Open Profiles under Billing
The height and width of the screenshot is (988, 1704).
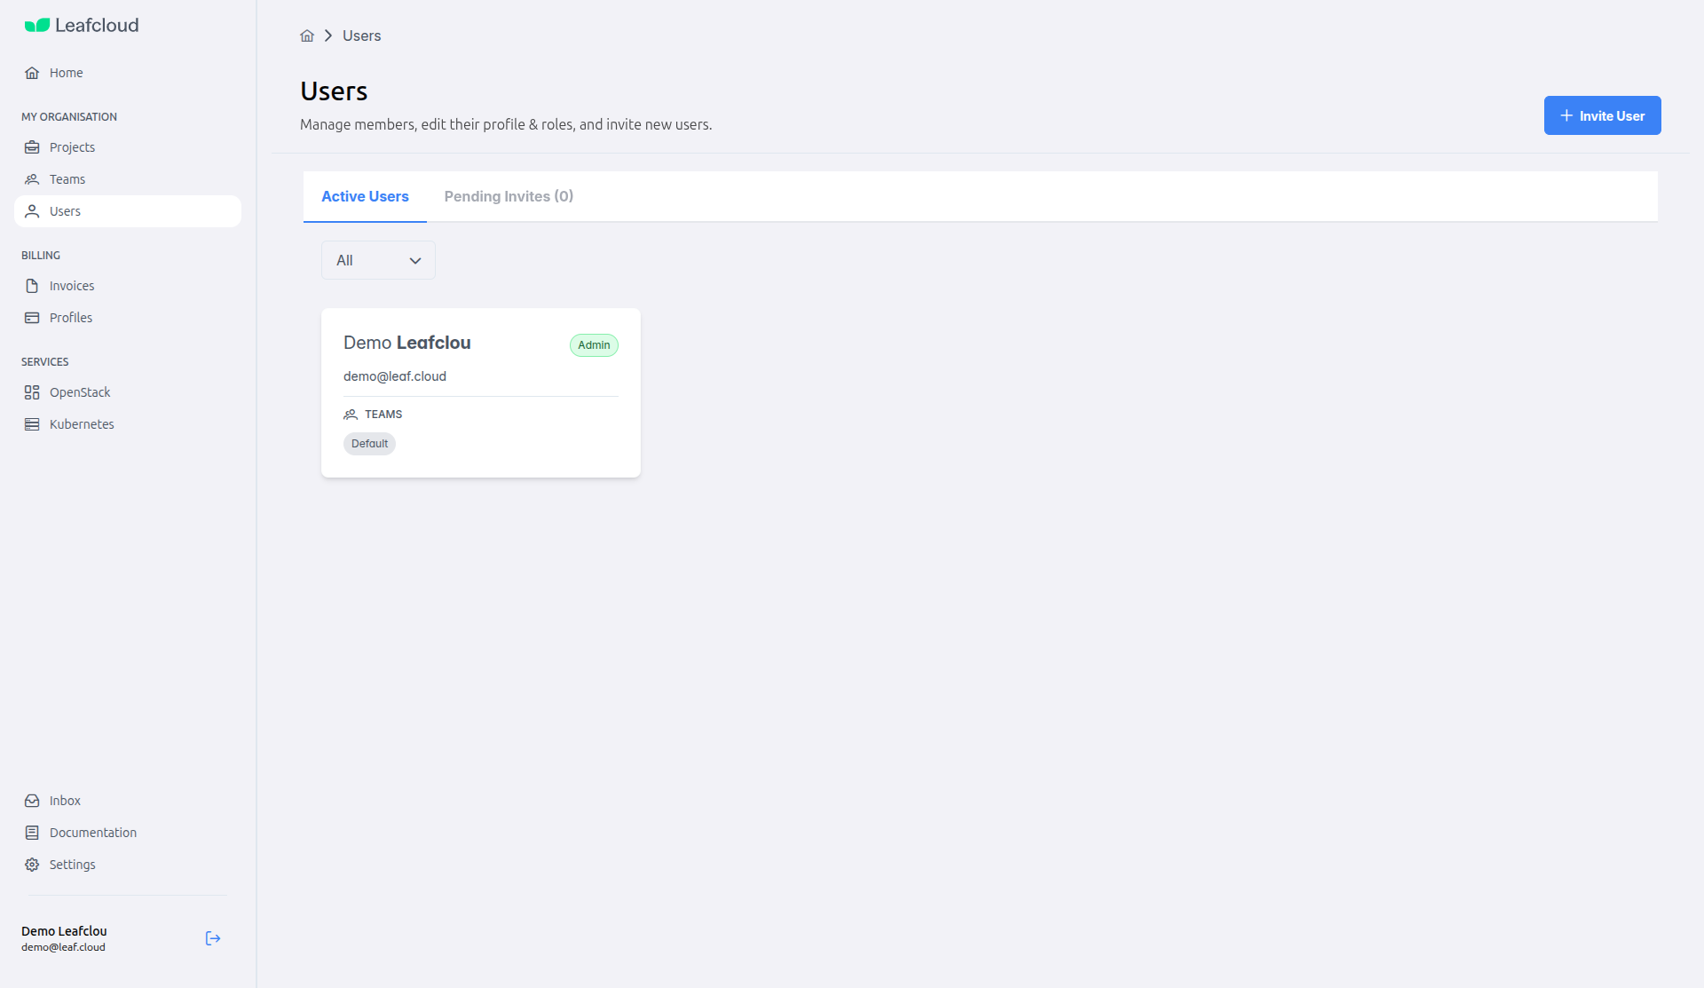tap(128, 318)
